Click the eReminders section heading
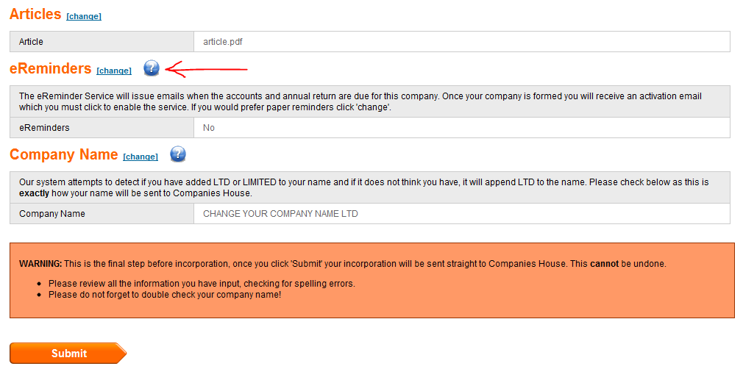 point(51,68)
